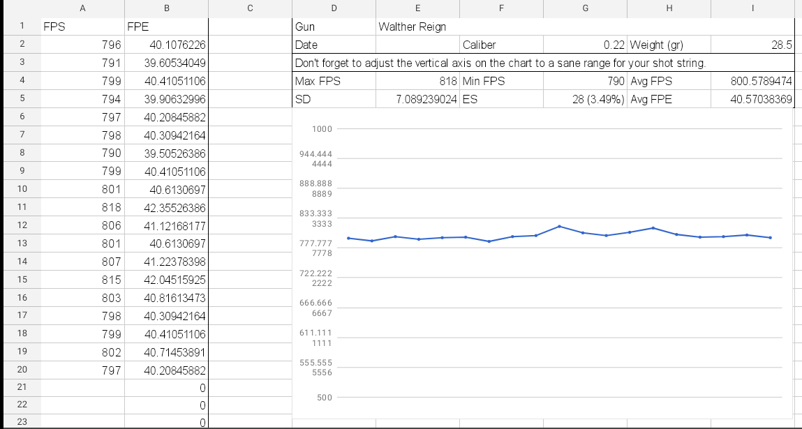This screenshot has height=429, width=802.
Task: Click the Max FPS label
Action: [x=334, y=81]
